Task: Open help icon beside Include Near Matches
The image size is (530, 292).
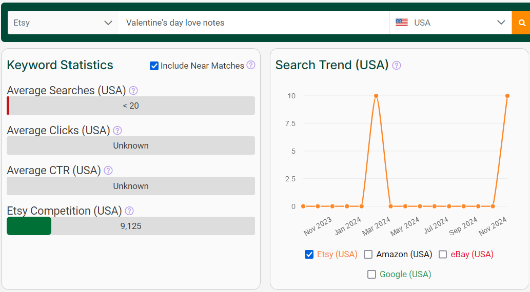Action: pos(251,65)
